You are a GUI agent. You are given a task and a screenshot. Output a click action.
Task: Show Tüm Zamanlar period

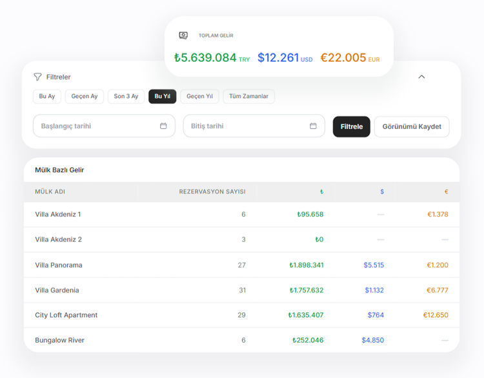point(249,96)
